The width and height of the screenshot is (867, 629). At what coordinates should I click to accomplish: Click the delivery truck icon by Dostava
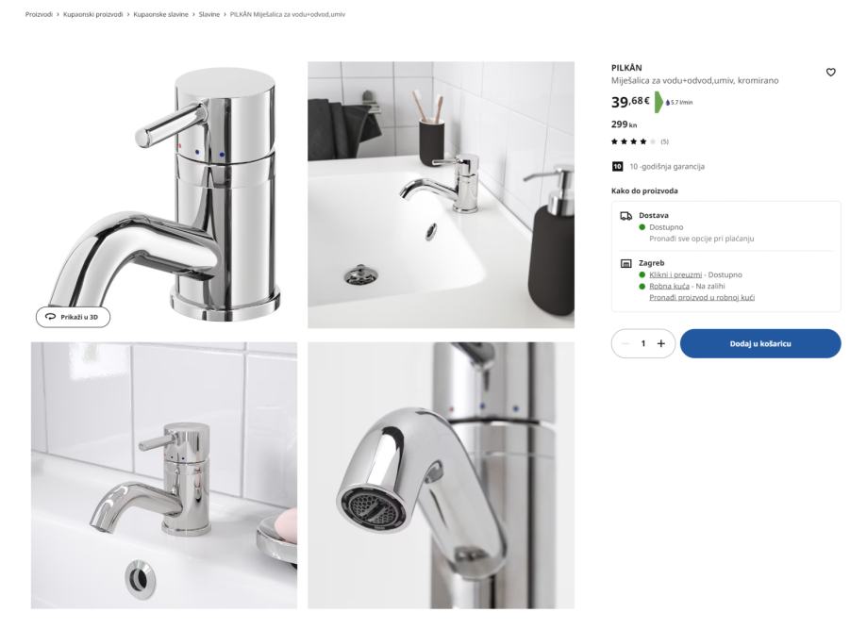coord(625,216)
